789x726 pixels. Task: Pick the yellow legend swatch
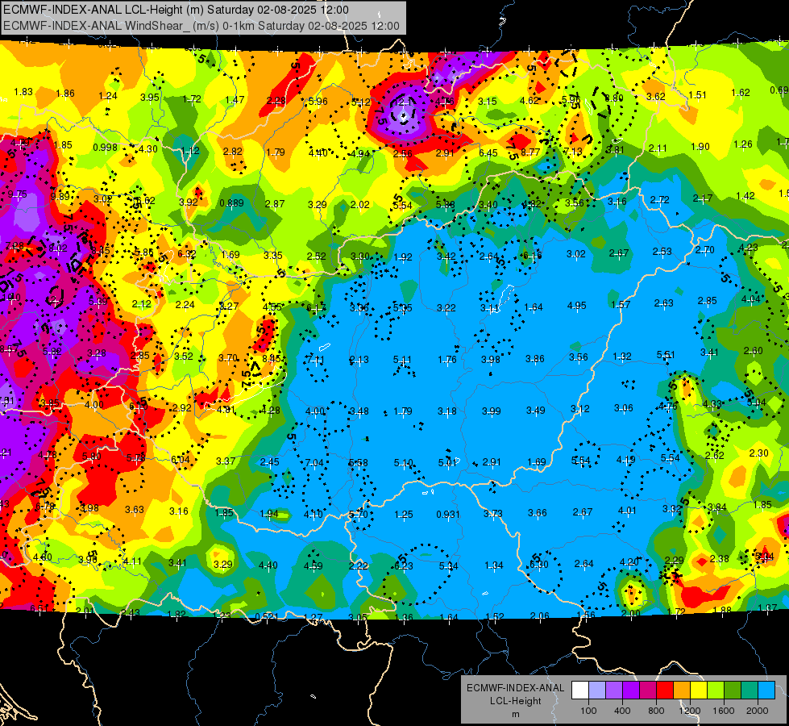coord(699,691)
